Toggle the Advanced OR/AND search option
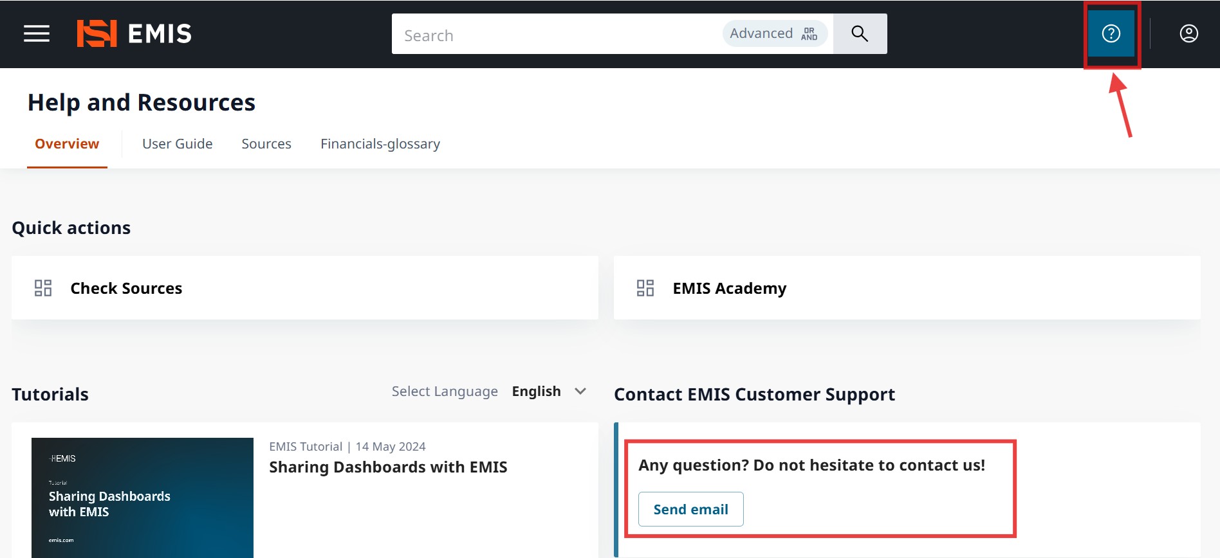 775,33
